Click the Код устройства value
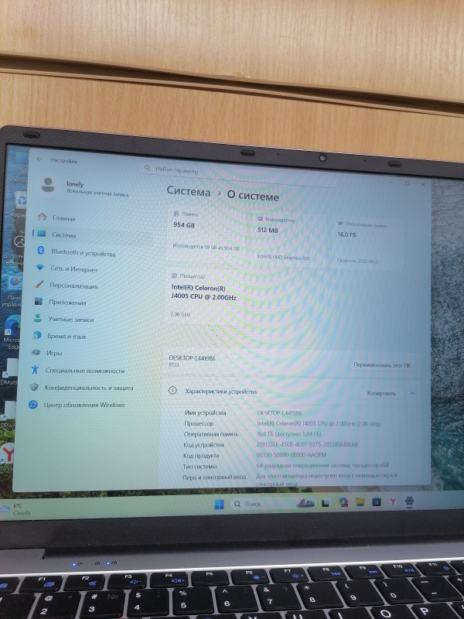464x619 pixels. click(307, 444)
